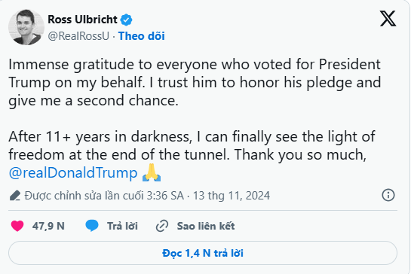Open the circled info icon

pyautogui.click(x=388, y=195)
